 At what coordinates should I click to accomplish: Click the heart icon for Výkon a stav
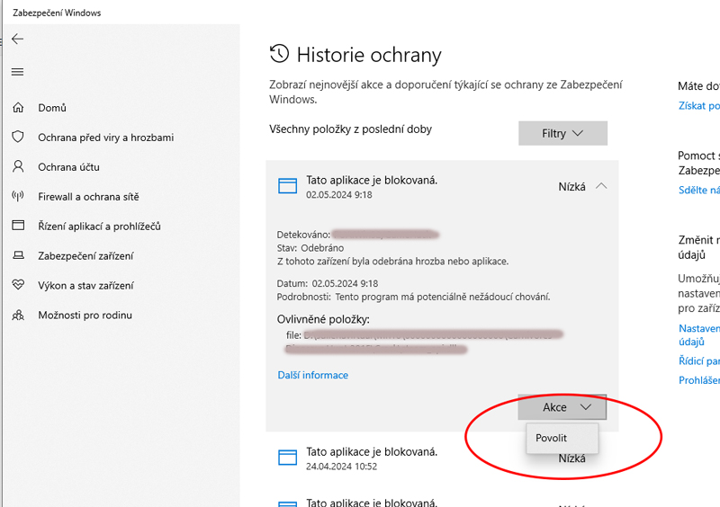(18, 285)
